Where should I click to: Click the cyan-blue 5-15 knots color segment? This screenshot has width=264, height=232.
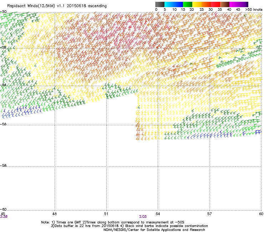(174, 4)
